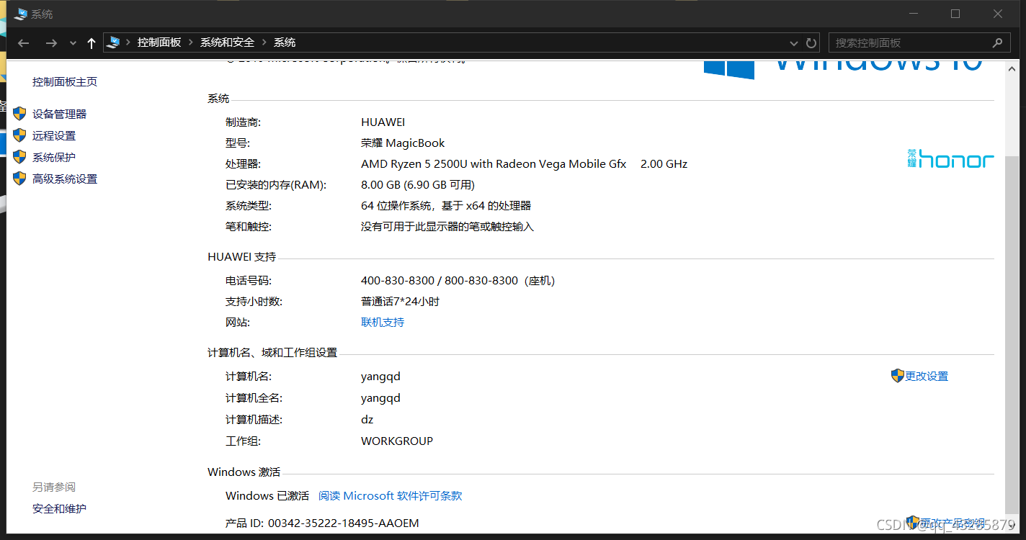Select 系统 breadcrumb item

tap(285, 42)
